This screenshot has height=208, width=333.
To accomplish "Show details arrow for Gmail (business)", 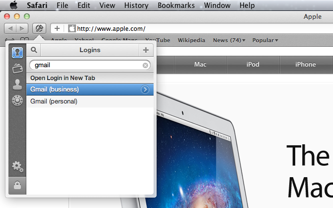I will (x=145, y=90).
